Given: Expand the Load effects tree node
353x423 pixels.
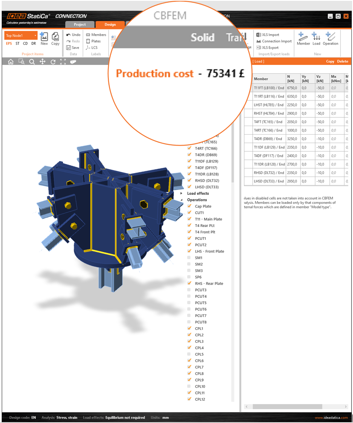Looking at the screenshot, I should 182,194.
